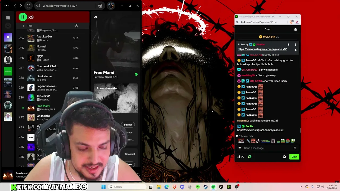Screen dimensions: 340x191
Task: Open pinned Instagram aymane.x9 link
Action: pyautogui.click(x=262, y=49)
